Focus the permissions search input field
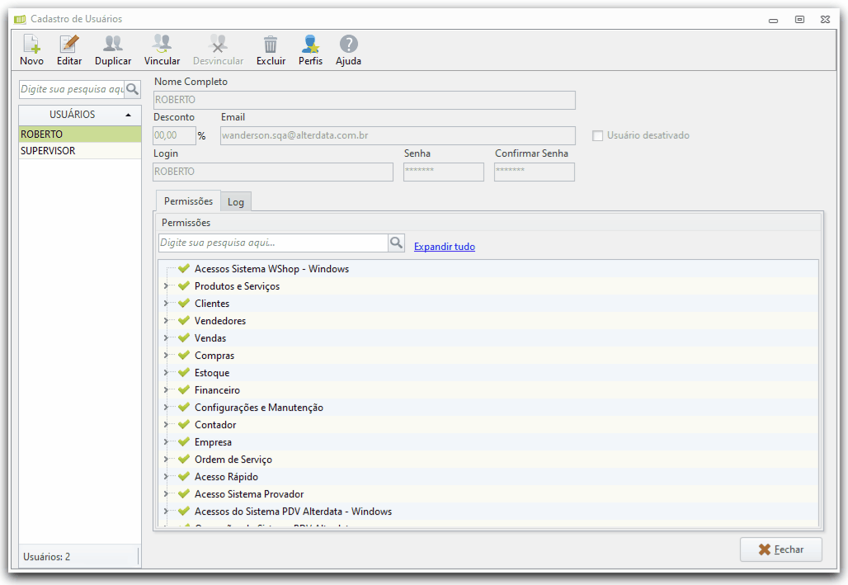 273,243
